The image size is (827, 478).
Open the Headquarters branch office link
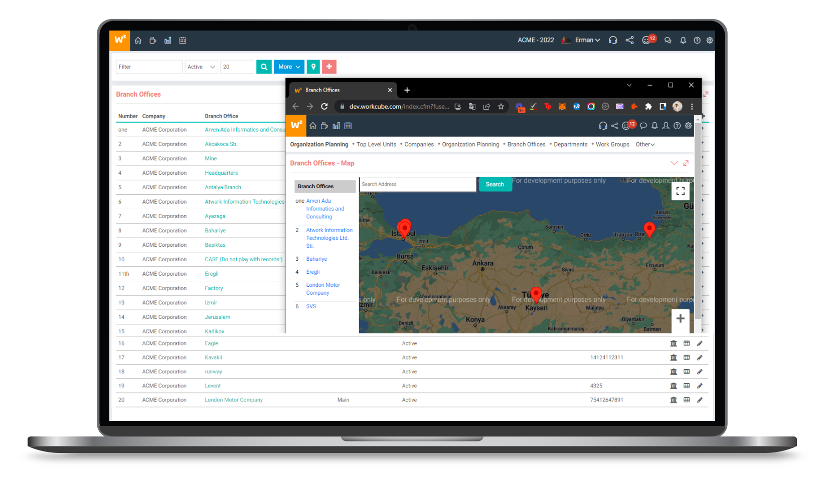pyautogui.click(x=221, y=173)
